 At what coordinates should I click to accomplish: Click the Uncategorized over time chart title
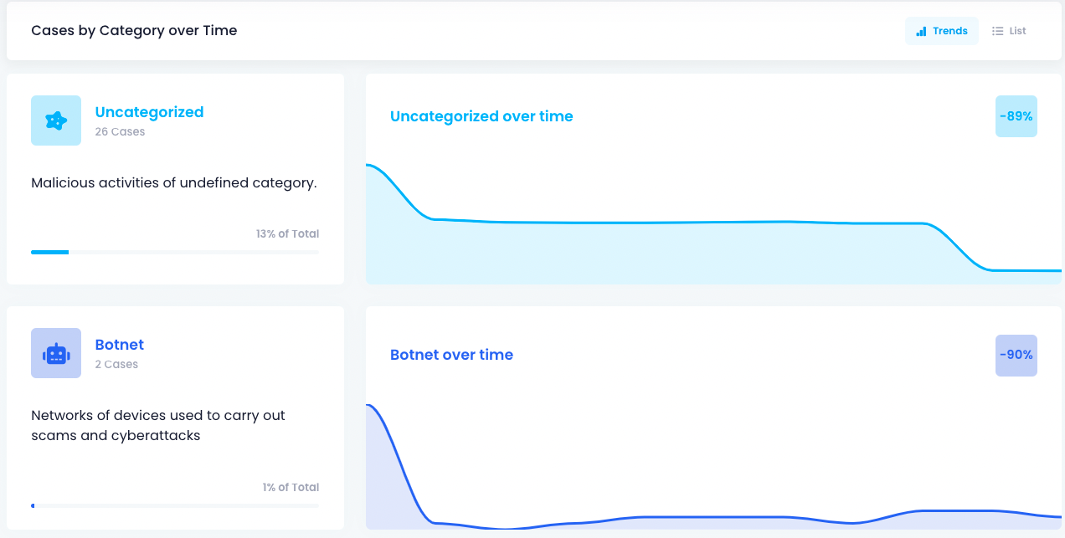tap(481, 116)
